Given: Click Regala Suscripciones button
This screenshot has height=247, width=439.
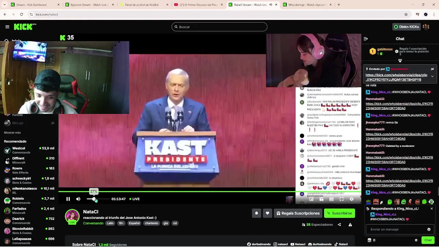Looking at the screenshot, I should [298, 213].
